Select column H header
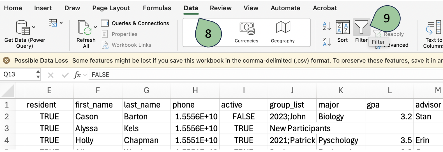Viewport: 443px width, 152px height. [195, 91]
